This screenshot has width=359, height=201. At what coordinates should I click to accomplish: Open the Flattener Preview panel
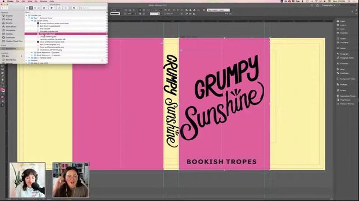346,104
